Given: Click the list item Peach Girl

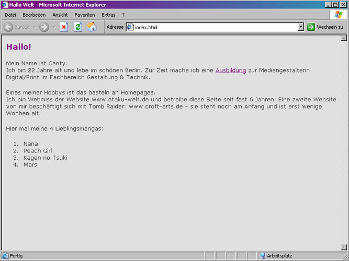Looking at the screenshot, I should tap(38, 151).
